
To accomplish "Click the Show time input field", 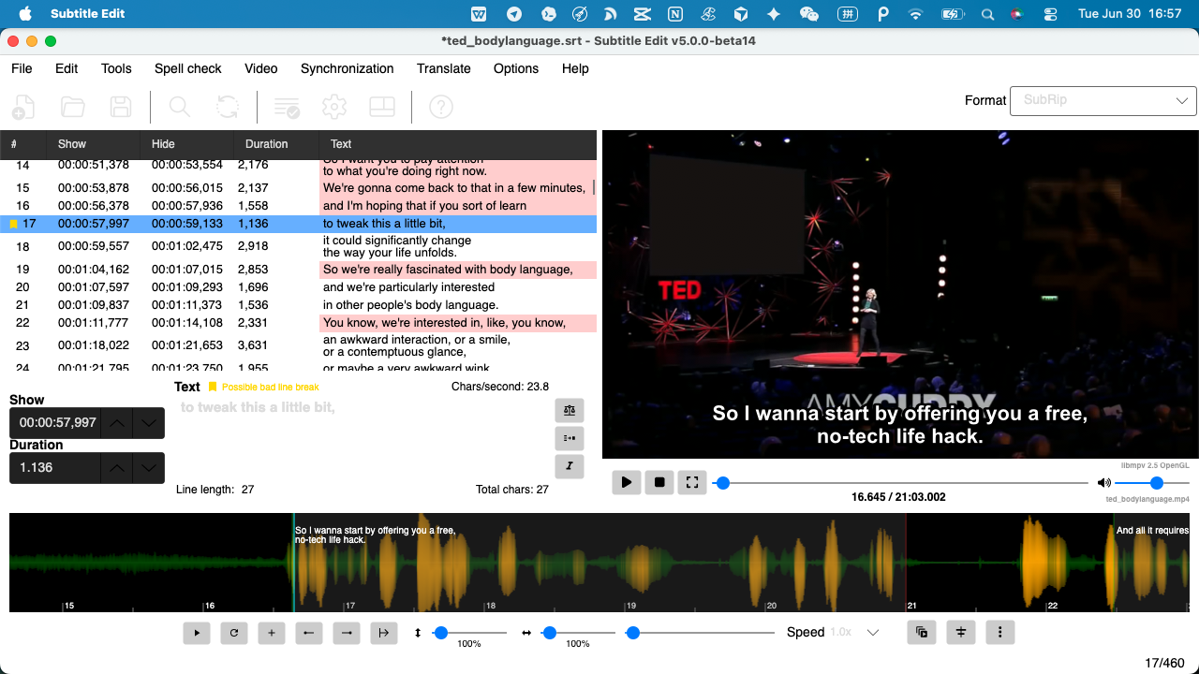I will pos(56,423).
